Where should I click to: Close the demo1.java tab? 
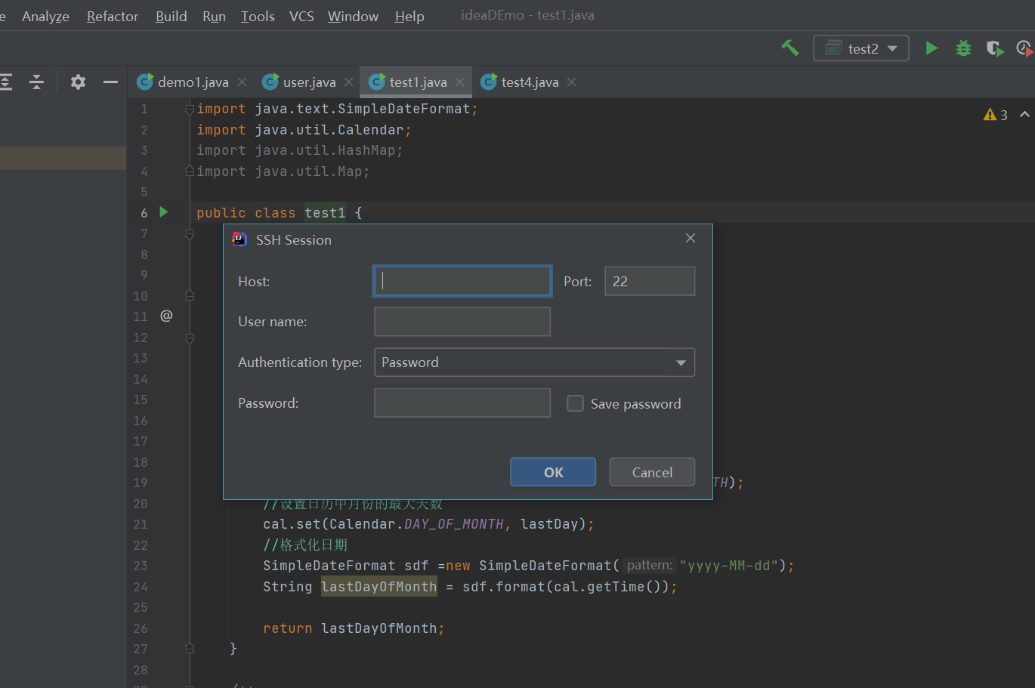point(242,82)
